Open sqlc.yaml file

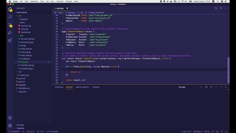point(32,92)
